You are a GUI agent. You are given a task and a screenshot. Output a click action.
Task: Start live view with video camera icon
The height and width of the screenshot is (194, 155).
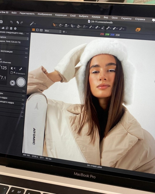(x=12, y=83)
